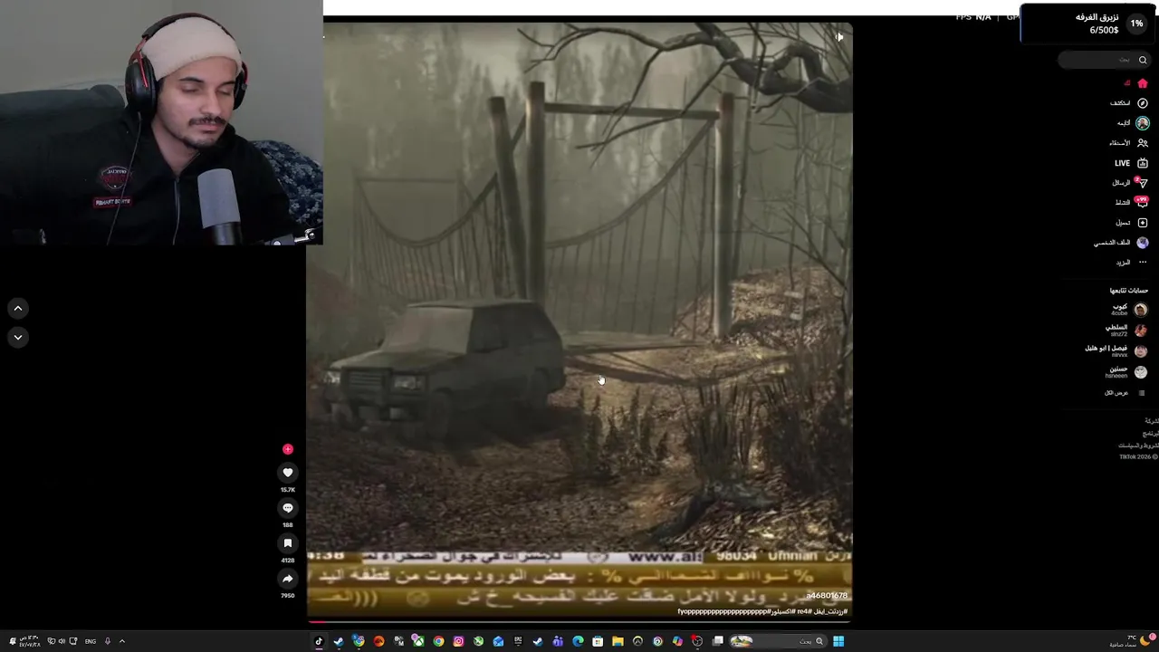
Task: Open the TikTok Home icon in the sidebar
Action: pos(1143,83)
